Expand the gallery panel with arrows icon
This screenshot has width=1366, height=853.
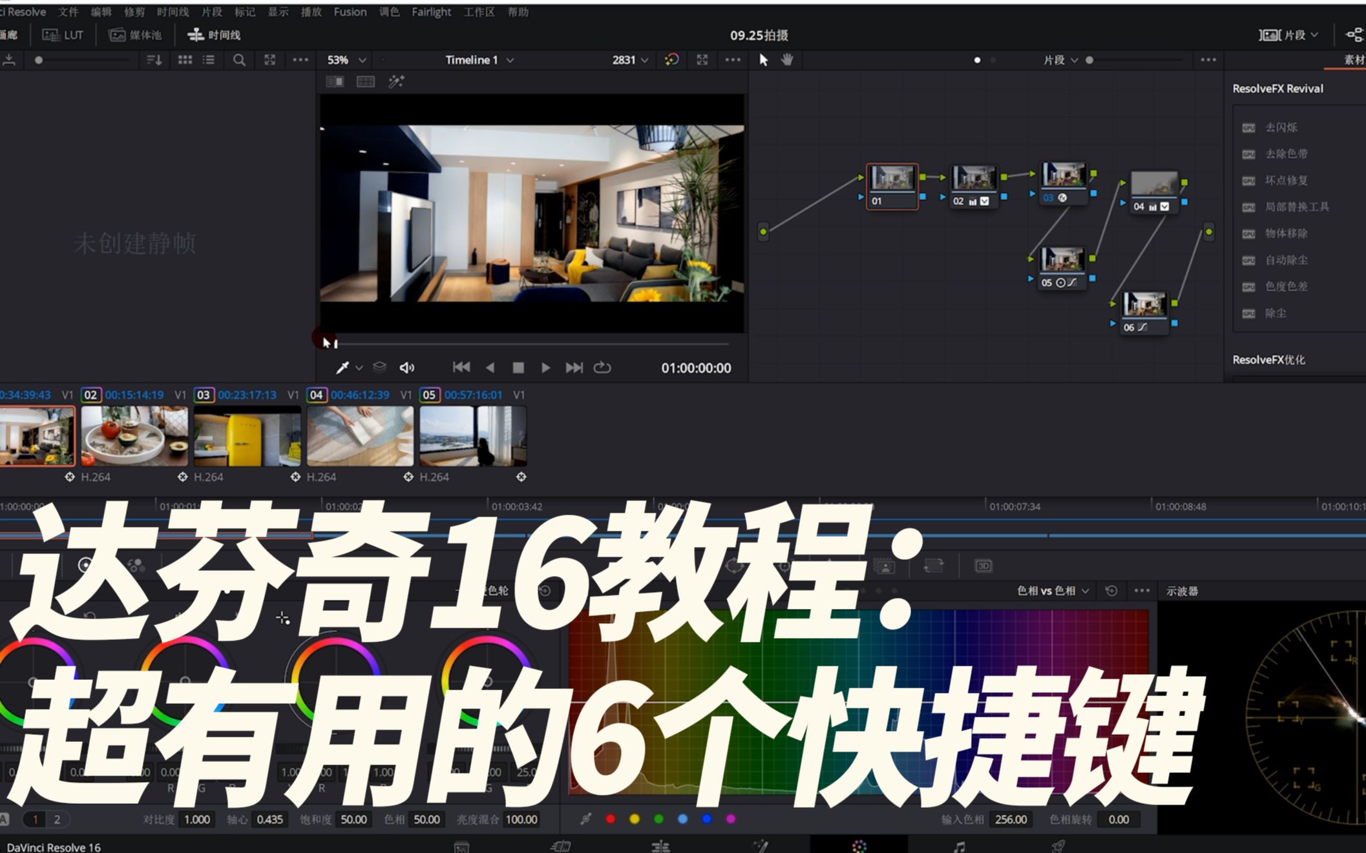pos(270,60)
